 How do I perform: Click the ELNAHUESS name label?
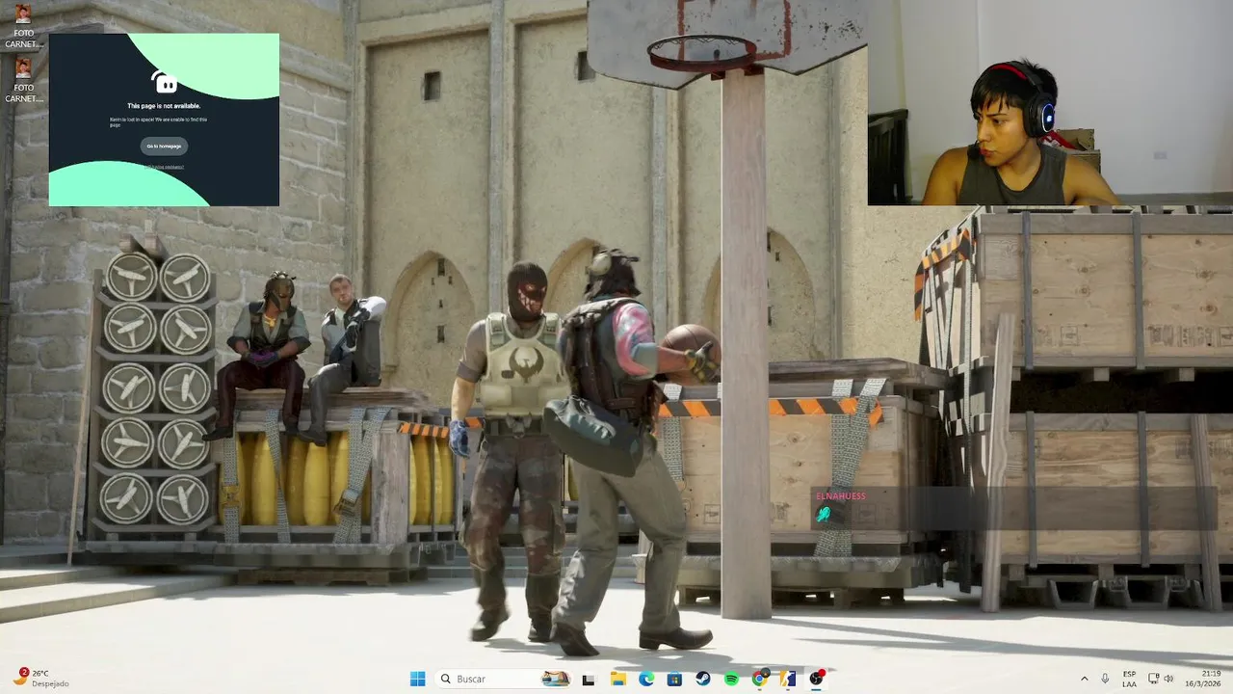click(x=841, y=496)
